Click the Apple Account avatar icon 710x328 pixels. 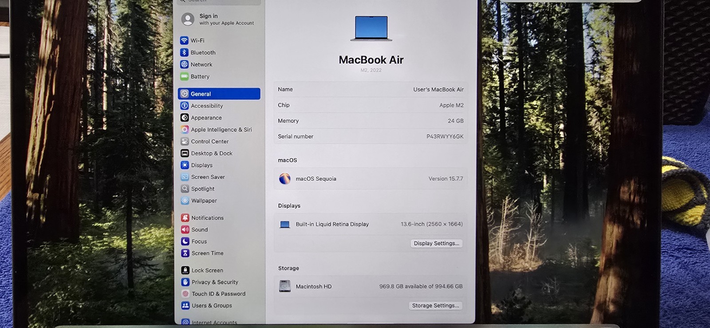click(188, 19)
